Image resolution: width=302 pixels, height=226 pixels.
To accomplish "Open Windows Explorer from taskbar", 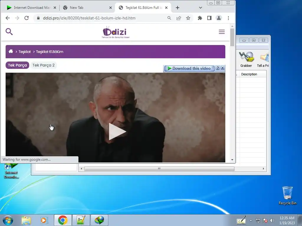I will [x=26, y=220].
